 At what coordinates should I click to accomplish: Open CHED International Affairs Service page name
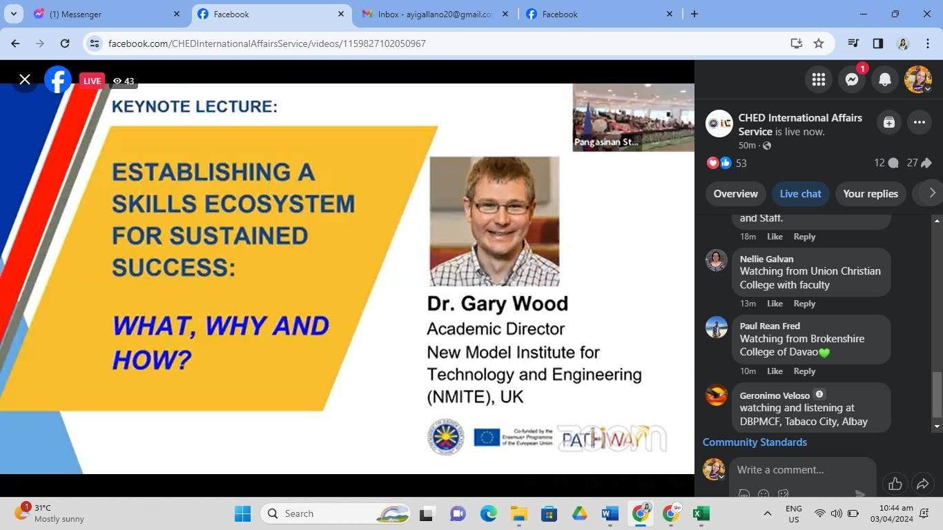(x=800, y=124)
